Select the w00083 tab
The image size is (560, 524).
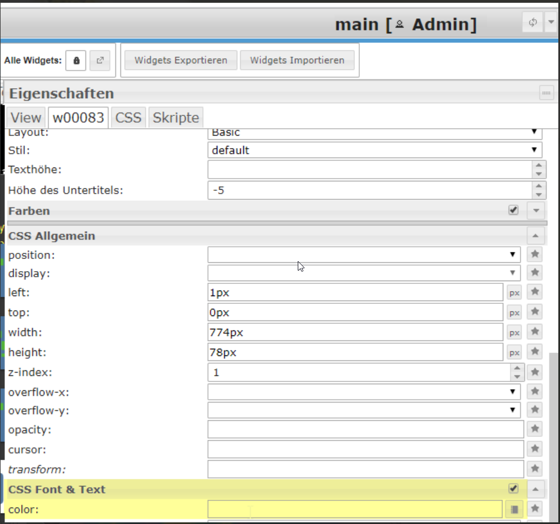(x=78, y=118)
